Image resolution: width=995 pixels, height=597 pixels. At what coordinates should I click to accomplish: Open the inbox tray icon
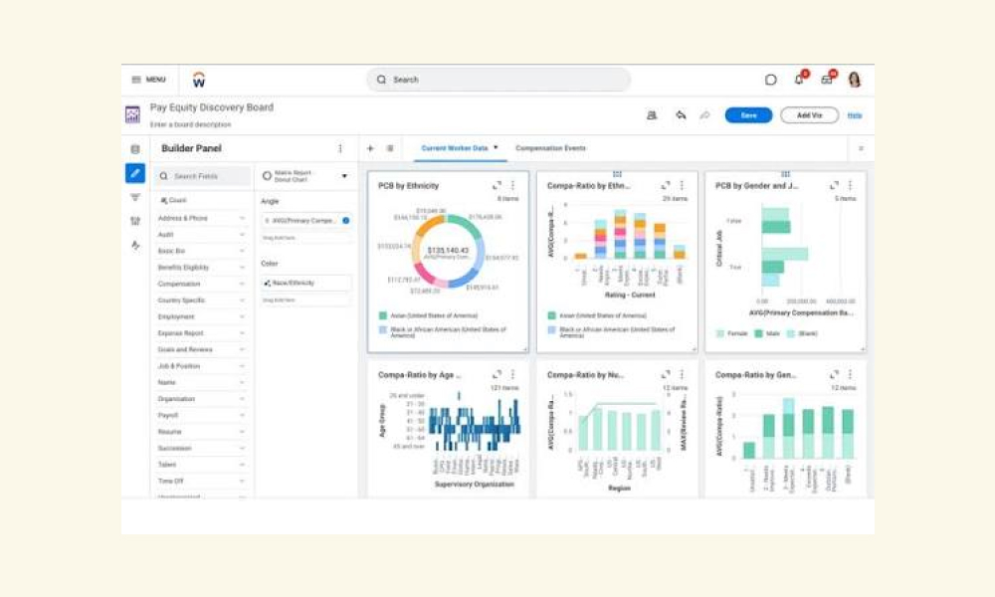[826, 80]
